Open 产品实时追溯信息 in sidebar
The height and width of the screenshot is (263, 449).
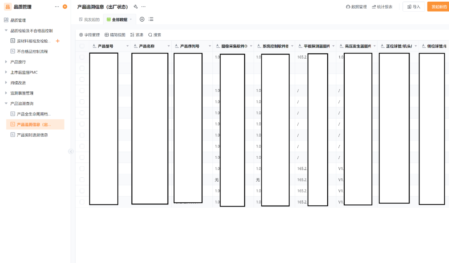click(32, 135)
